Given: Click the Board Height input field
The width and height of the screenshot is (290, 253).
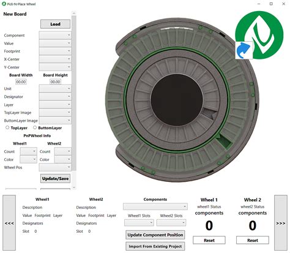Looking at the screenshot, I should click(55, 81).
